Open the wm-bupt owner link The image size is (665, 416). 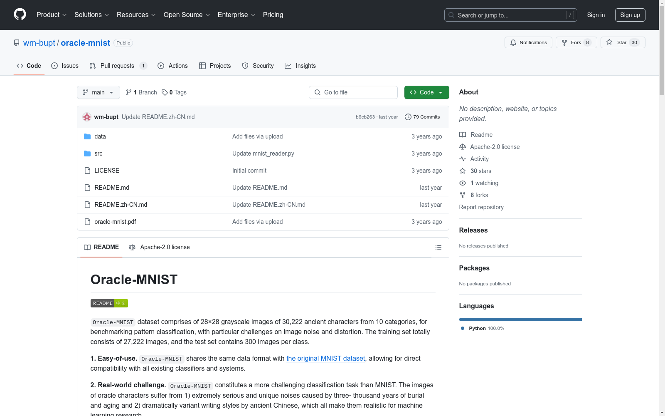point(39,43)
